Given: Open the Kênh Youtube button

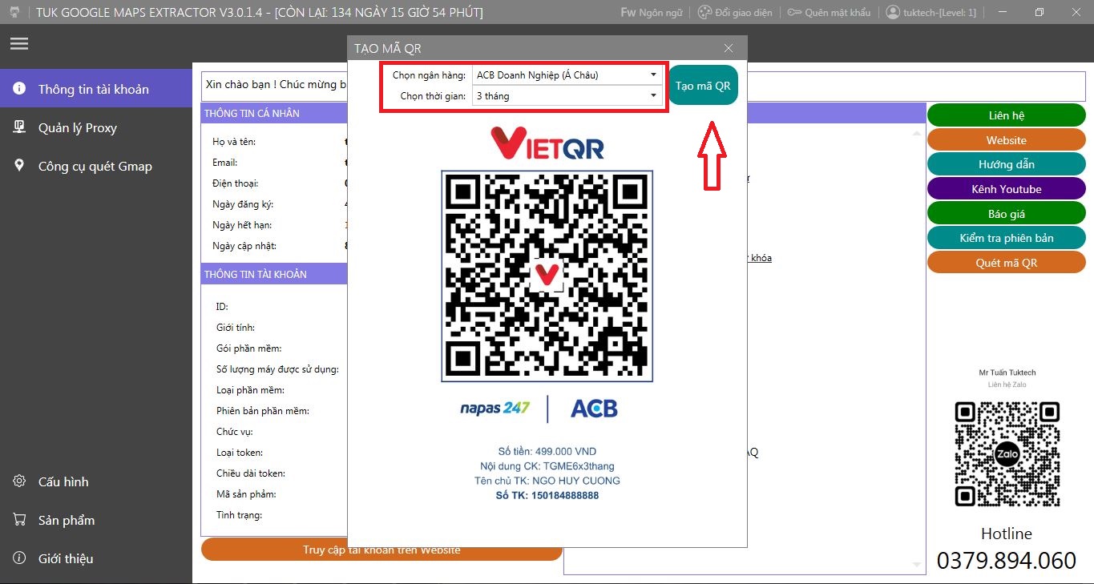Looking at the screenshot, I should pos(1006,189).
